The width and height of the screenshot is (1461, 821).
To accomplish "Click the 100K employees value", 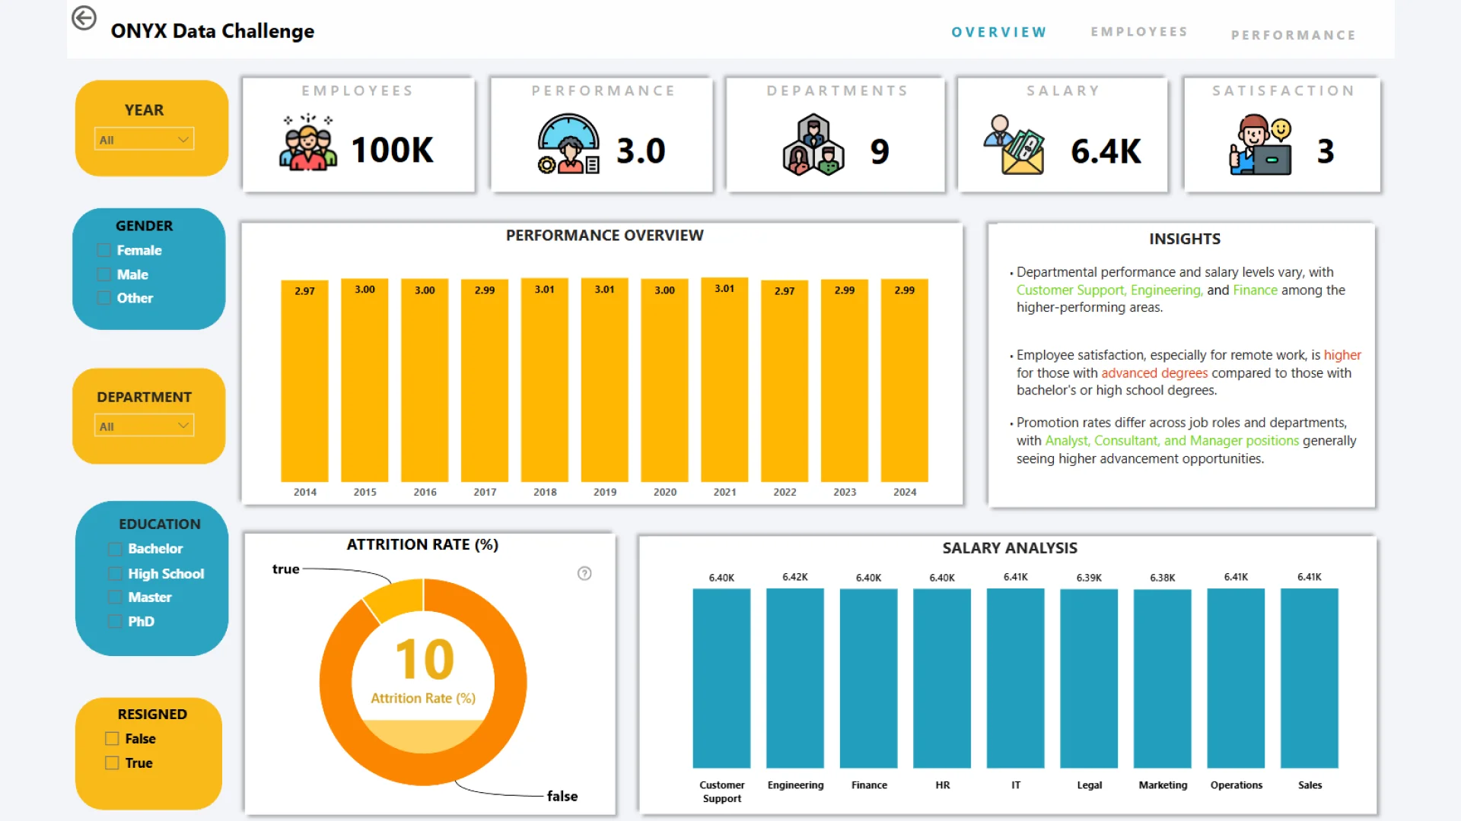I will coord(393,151).
